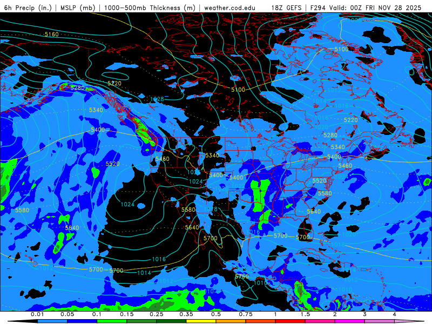Click the 0.15 legend value
Image resolution: width=432 pixels, height=324 pixels.
click(x=127, y=314)
